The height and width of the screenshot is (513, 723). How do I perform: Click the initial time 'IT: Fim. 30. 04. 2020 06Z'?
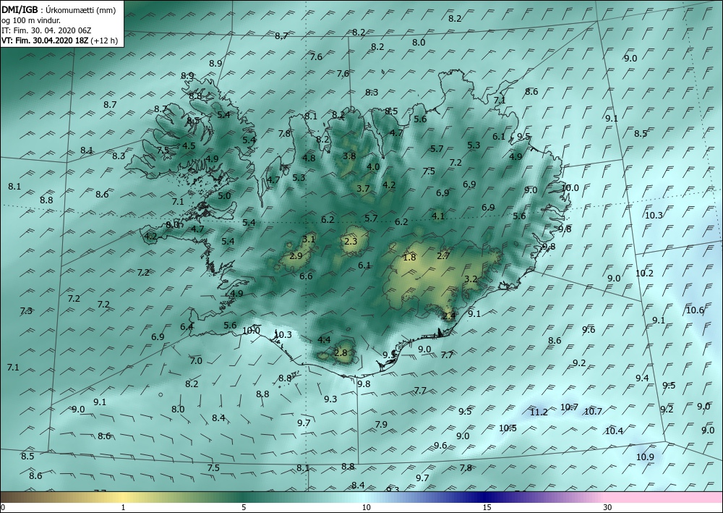tap(46, 30)
